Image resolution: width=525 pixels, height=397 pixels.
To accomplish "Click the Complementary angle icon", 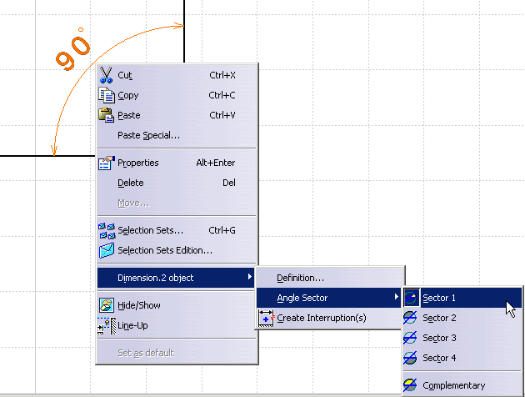I will point(410,385).
